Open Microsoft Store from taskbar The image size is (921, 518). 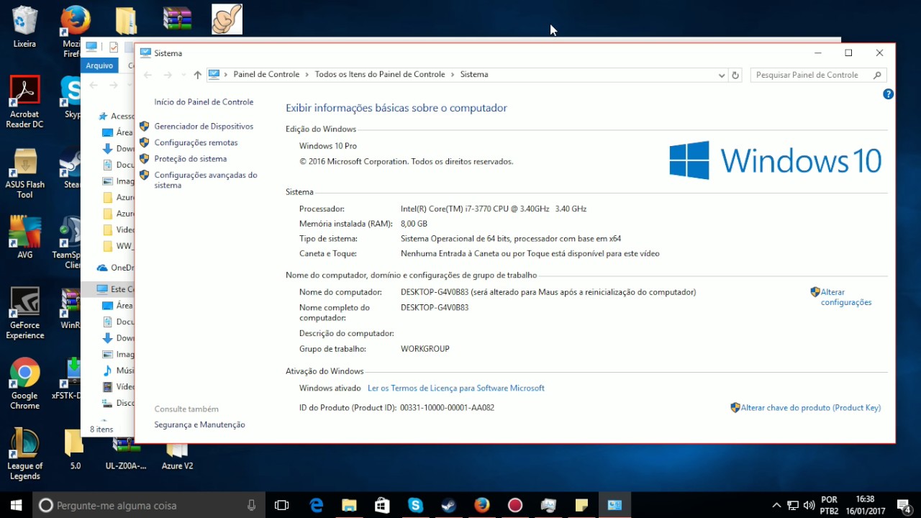pyautogui.click(x=382, y=505)
